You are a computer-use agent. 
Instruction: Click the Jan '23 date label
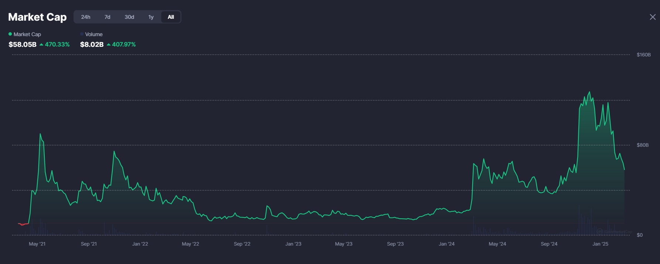[293, 244]
